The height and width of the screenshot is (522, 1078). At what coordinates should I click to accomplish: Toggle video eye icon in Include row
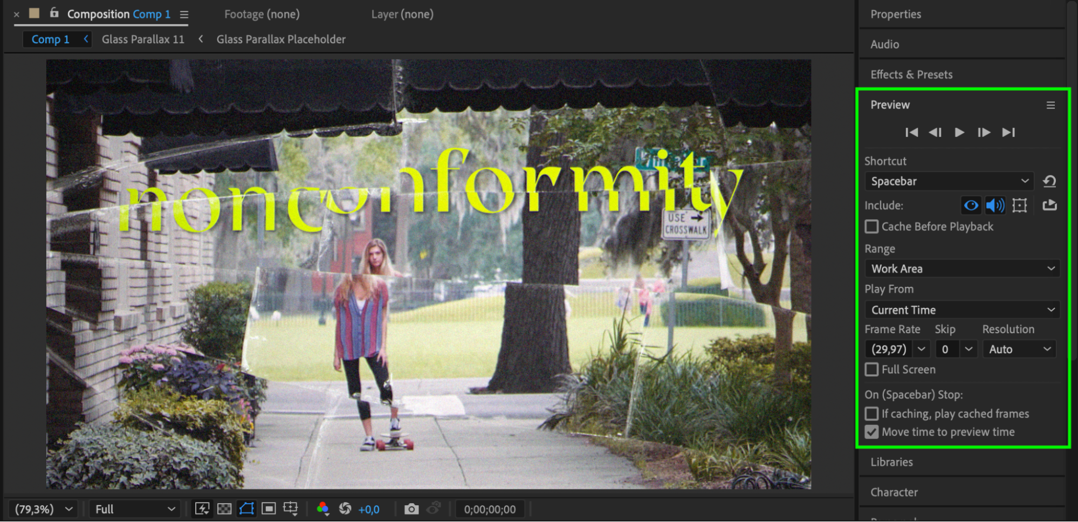971,205
